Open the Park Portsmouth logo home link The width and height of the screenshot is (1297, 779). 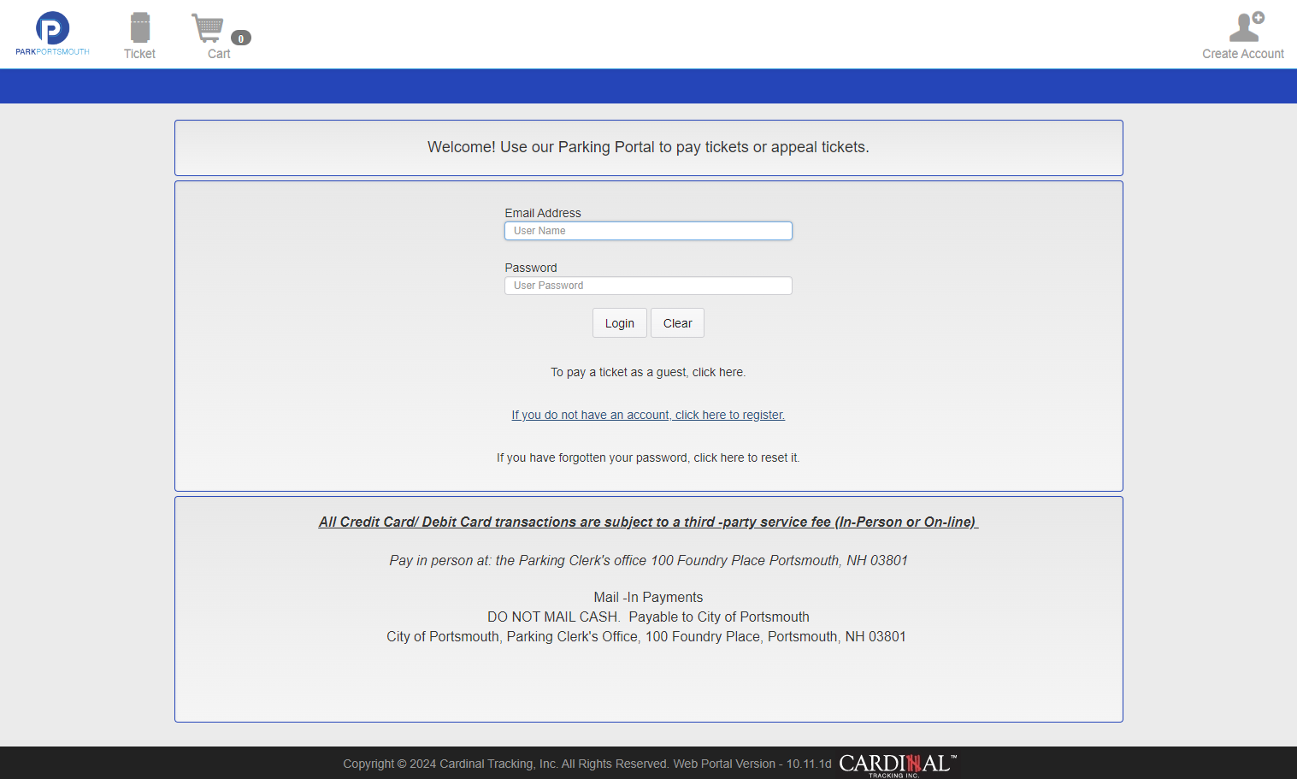click(x=52, y=34)
